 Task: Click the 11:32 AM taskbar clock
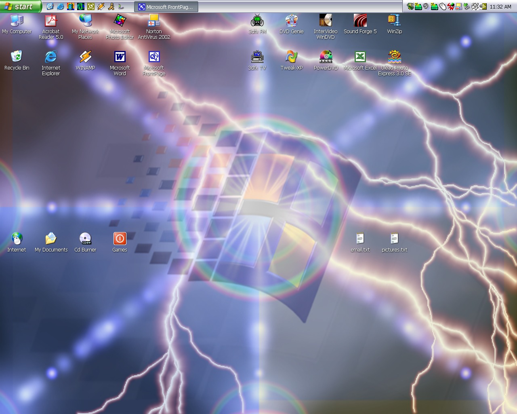click(500, 6)
